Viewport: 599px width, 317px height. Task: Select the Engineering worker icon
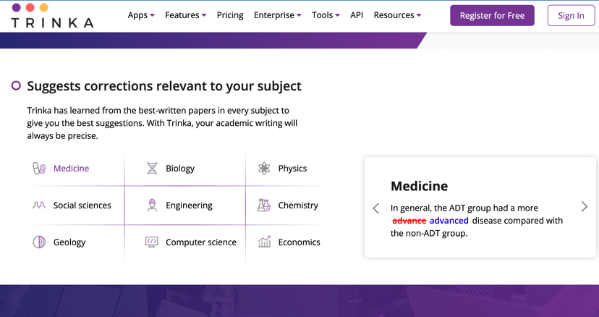pos(152,206)
